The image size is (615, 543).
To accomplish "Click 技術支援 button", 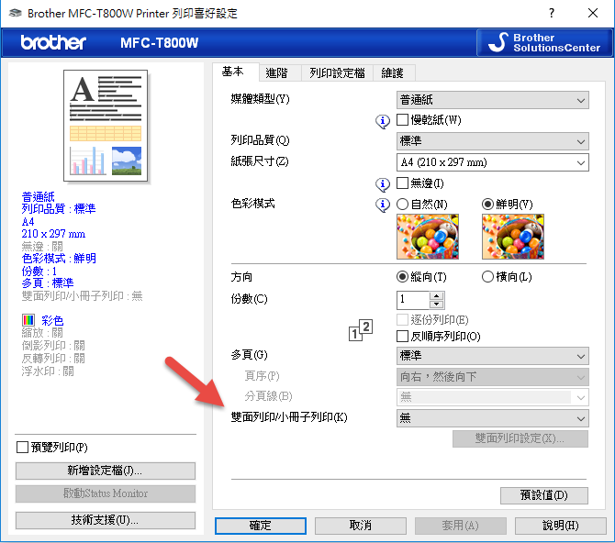I will [106, 520].
